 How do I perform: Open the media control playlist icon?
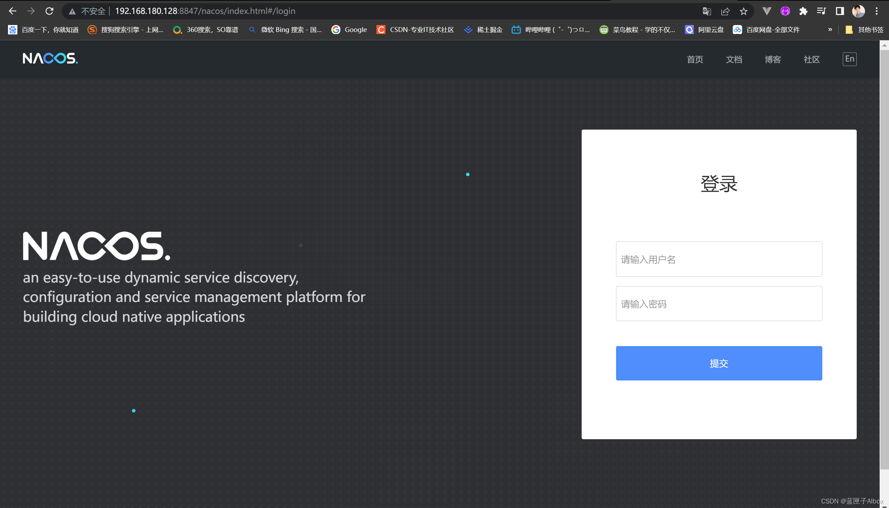821,11
